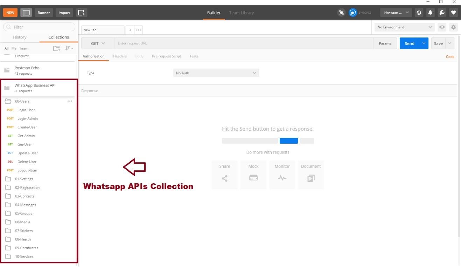Click the heart icon in header
Viewport: 461px width, 267px height.
(x=453, y=13)
